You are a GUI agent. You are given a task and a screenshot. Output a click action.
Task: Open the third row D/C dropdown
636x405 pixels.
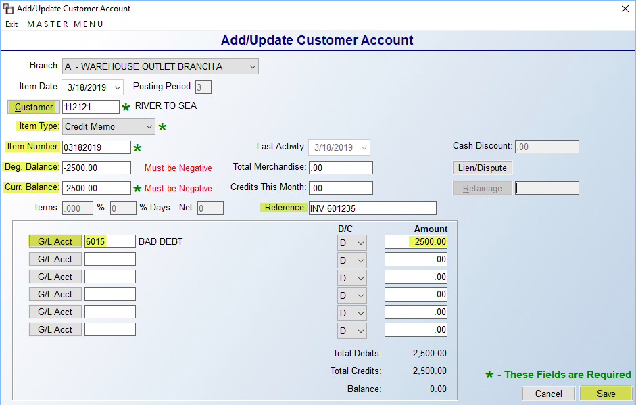351,278
